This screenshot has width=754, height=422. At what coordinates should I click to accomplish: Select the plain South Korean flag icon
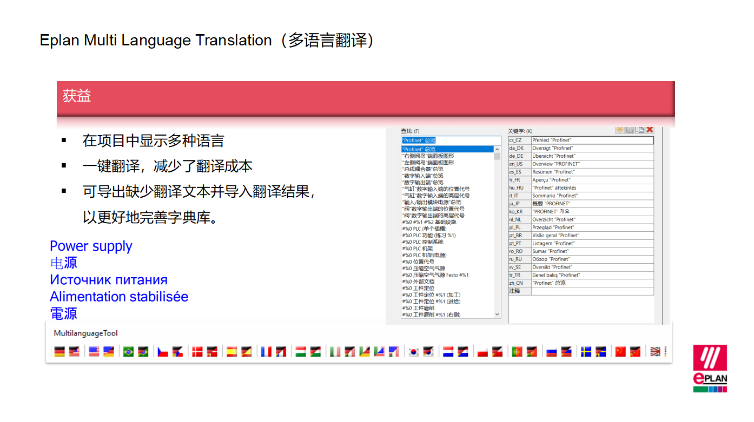click(x=414, y=352)
